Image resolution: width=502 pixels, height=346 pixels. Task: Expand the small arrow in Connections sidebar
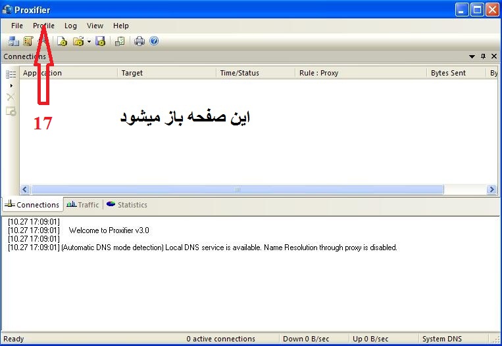coord(11,85)
